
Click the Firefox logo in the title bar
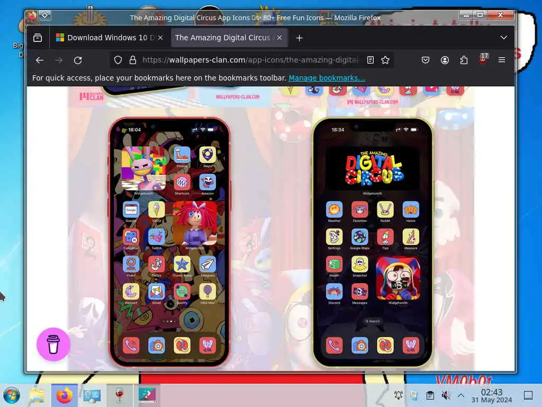(32, 15)
